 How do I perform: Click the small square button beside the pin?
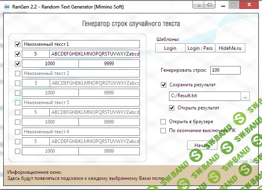point(199,5)
